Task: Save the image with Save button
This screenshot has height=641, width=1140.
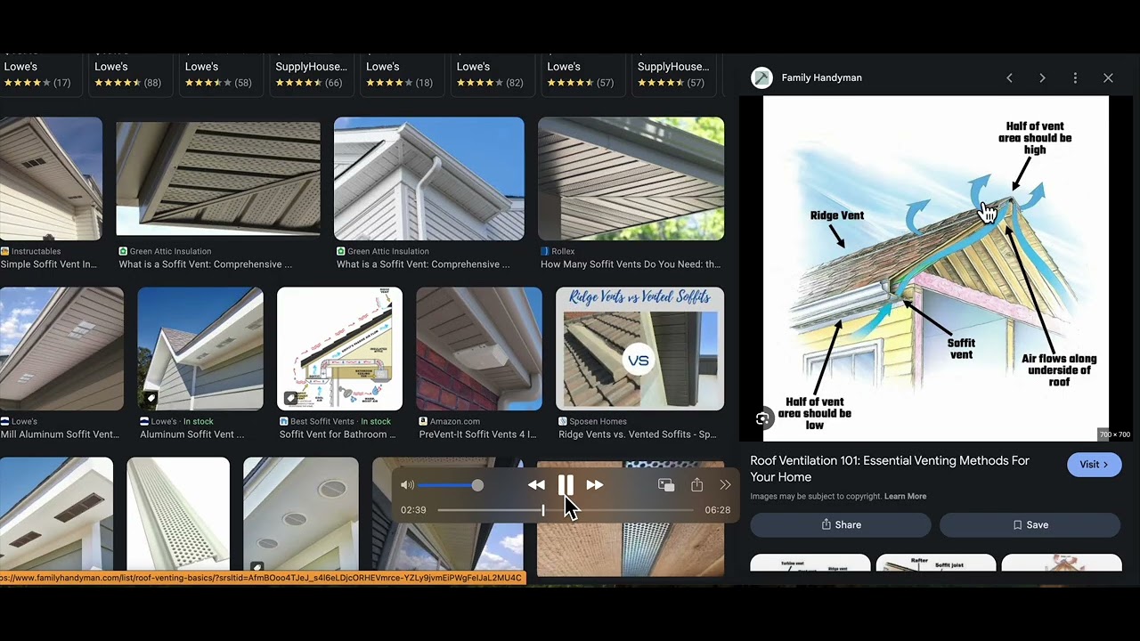Action: coord(1030,524)
